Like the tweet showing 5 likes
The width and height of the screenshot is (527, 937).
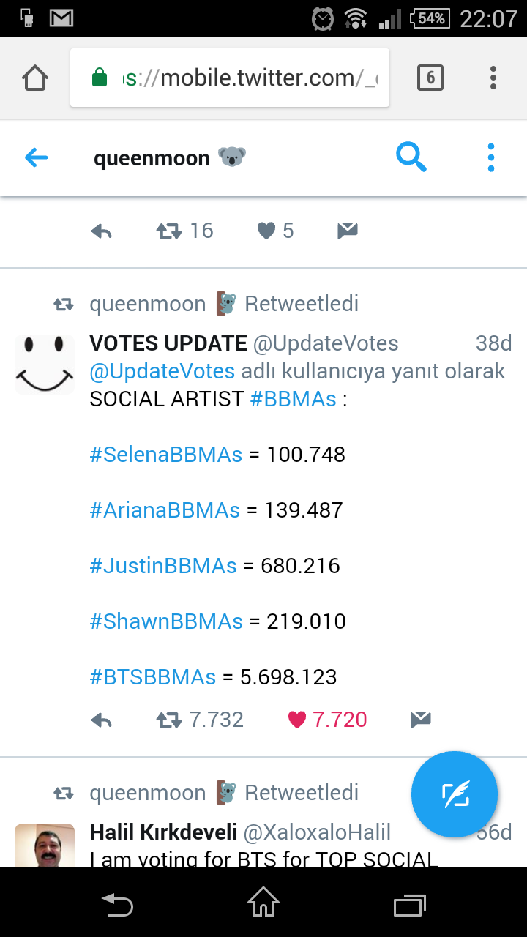click(x=266, y=231)
